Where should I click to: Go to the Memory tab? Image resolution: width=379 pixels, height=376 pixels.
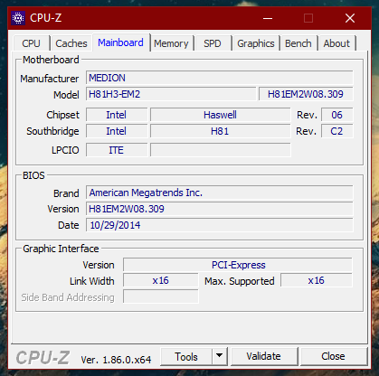(x=171, y=43)
